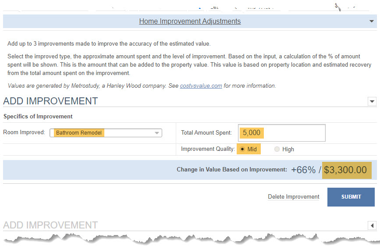
Task: Click the Total Amount Spent input field
Action: pyautogui.click(x=282, y=133)
